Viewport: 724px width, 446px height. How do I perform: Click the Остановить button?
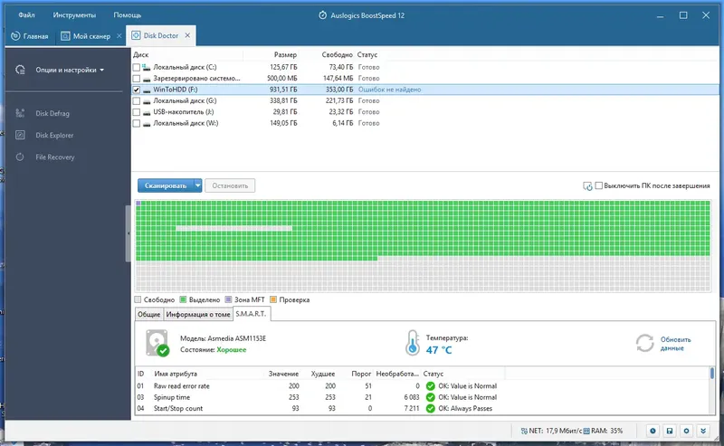[230, 185]
